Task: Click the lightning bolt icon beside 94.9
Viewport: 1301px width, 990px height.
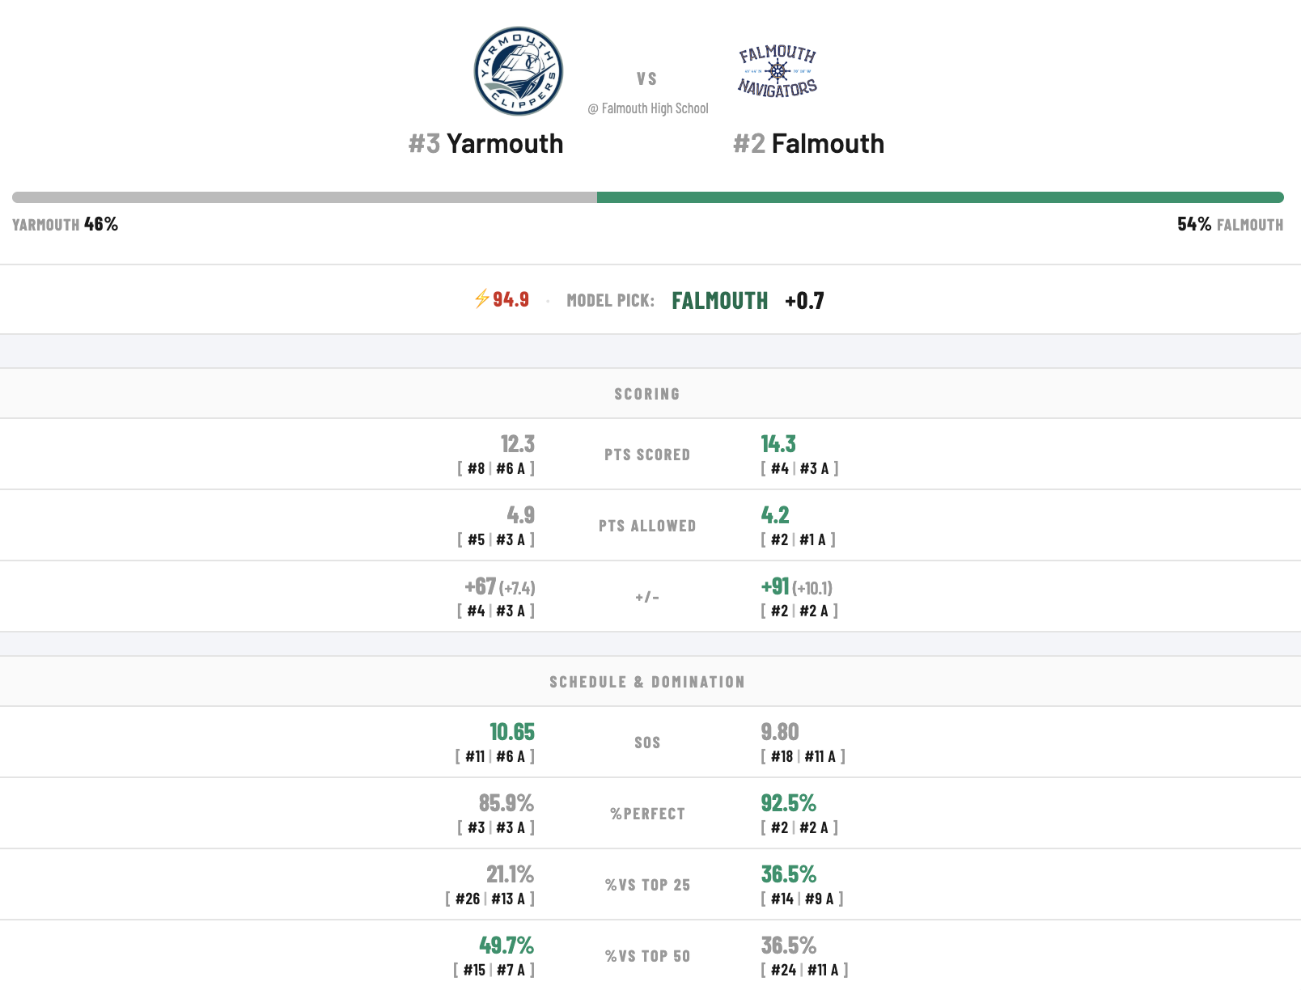Action: pos(481,299)
